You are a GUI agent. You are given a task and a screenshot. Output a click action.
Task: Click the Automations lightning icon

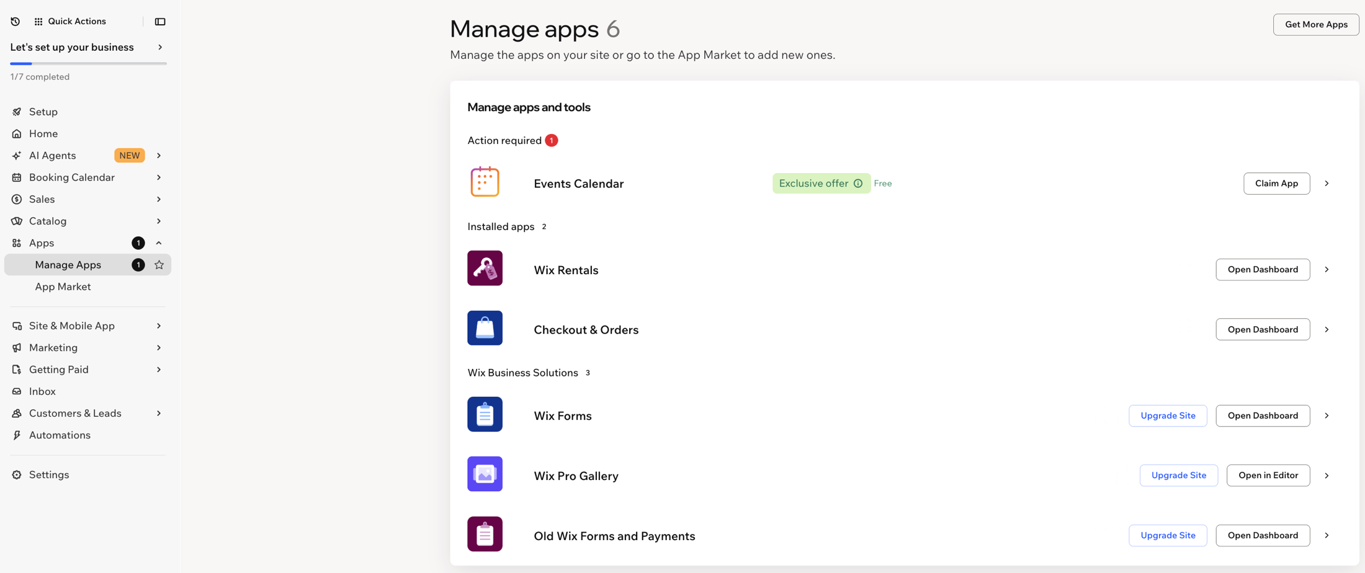point(17,435)
